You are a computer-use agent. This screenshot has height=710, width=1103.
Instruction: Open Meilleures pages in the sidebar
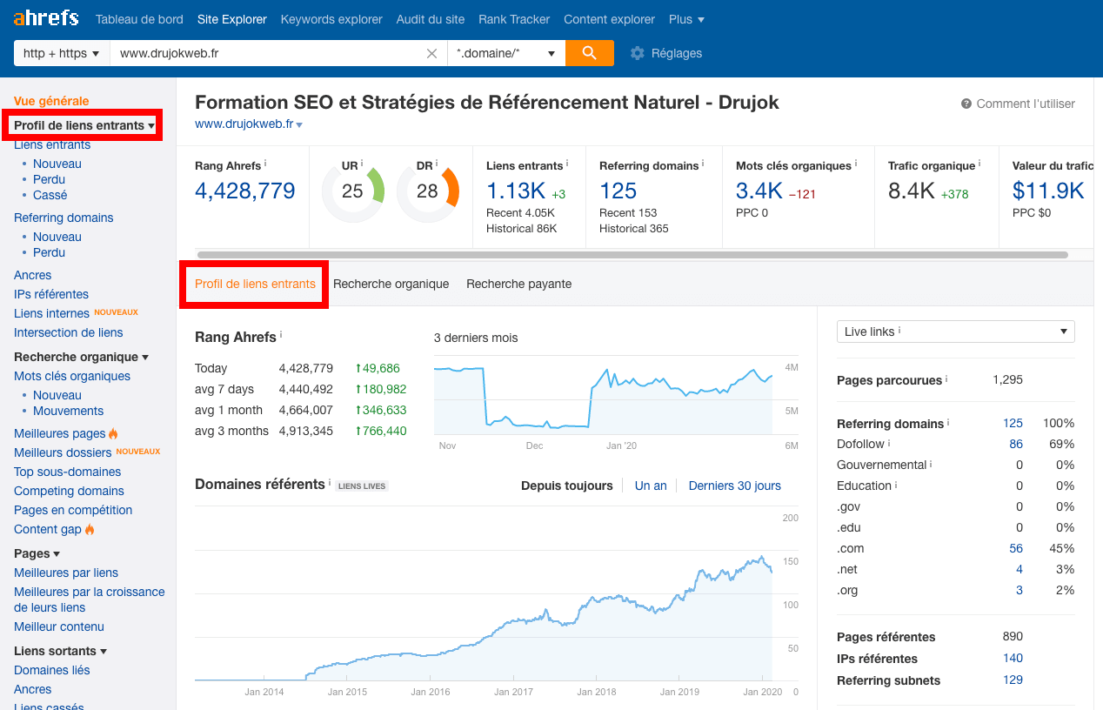[60, 433]
